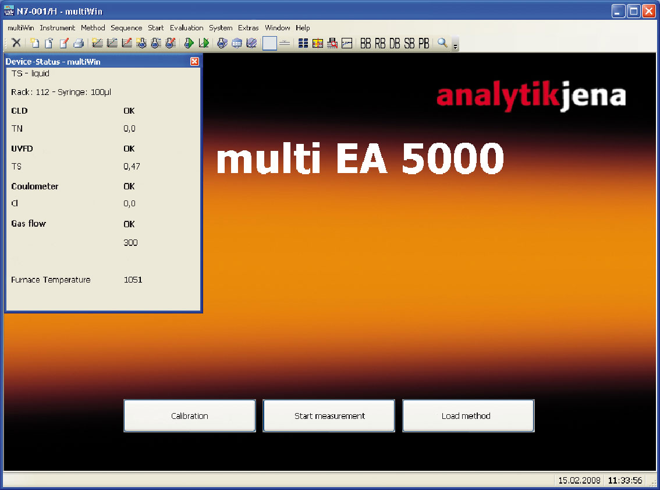Open the Evaluation menu
The width and height of the screenshot is (660, 490).
186,28
